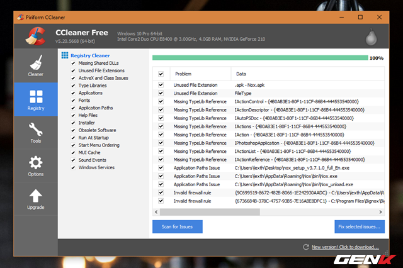Toggle the Installer checkbox
The image size is (403, 268).
73,123
